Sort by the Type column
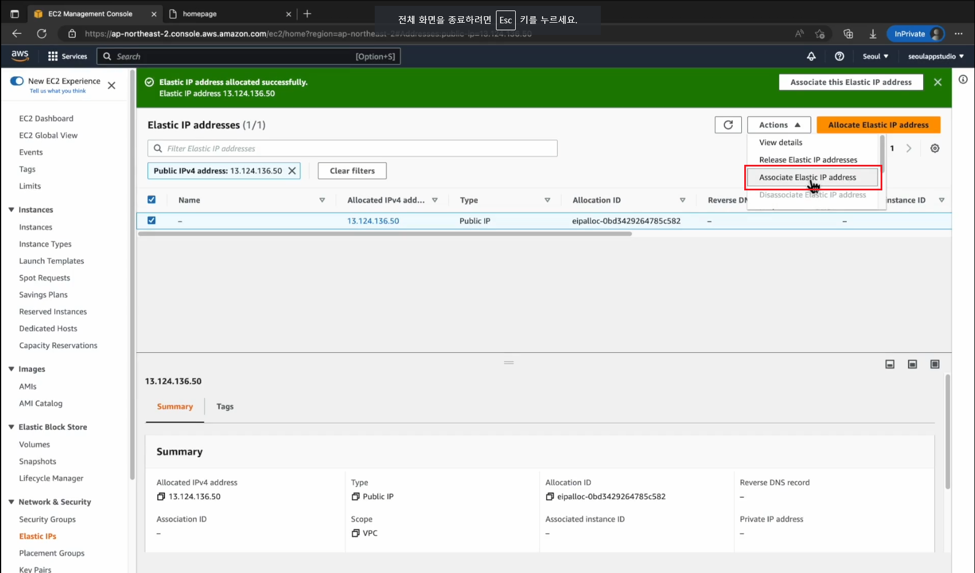The width and height of the screenshot is (975, 573). point(547,200)
